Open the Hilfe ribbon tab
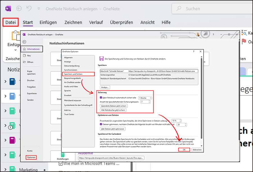253x172 pixels. 166,22
